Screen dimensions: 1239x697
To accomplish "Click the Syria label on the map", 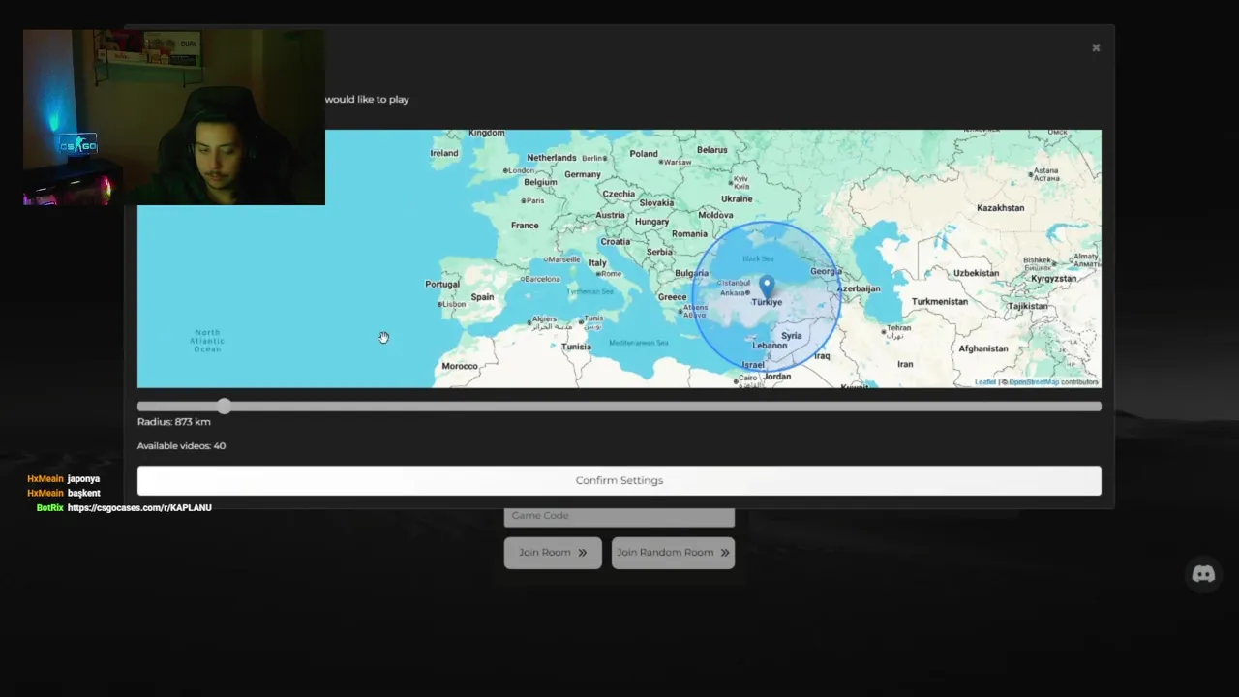I will [x=792, y=336].
